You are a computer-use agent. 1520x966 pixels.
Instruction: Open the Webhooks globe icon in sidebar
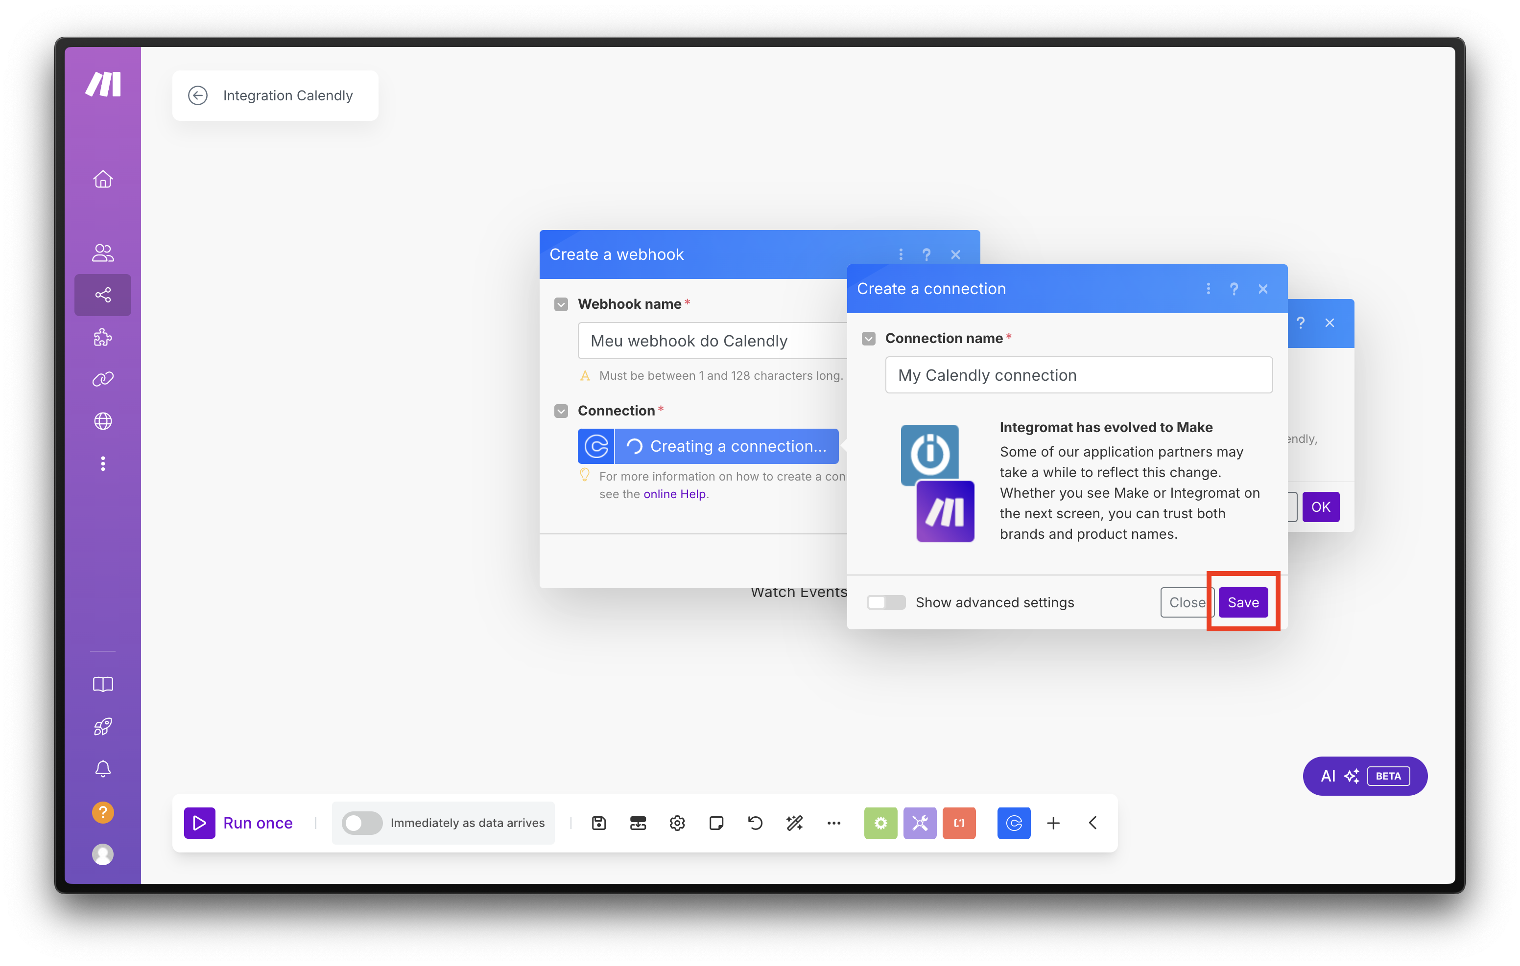(x=102, y=421)
